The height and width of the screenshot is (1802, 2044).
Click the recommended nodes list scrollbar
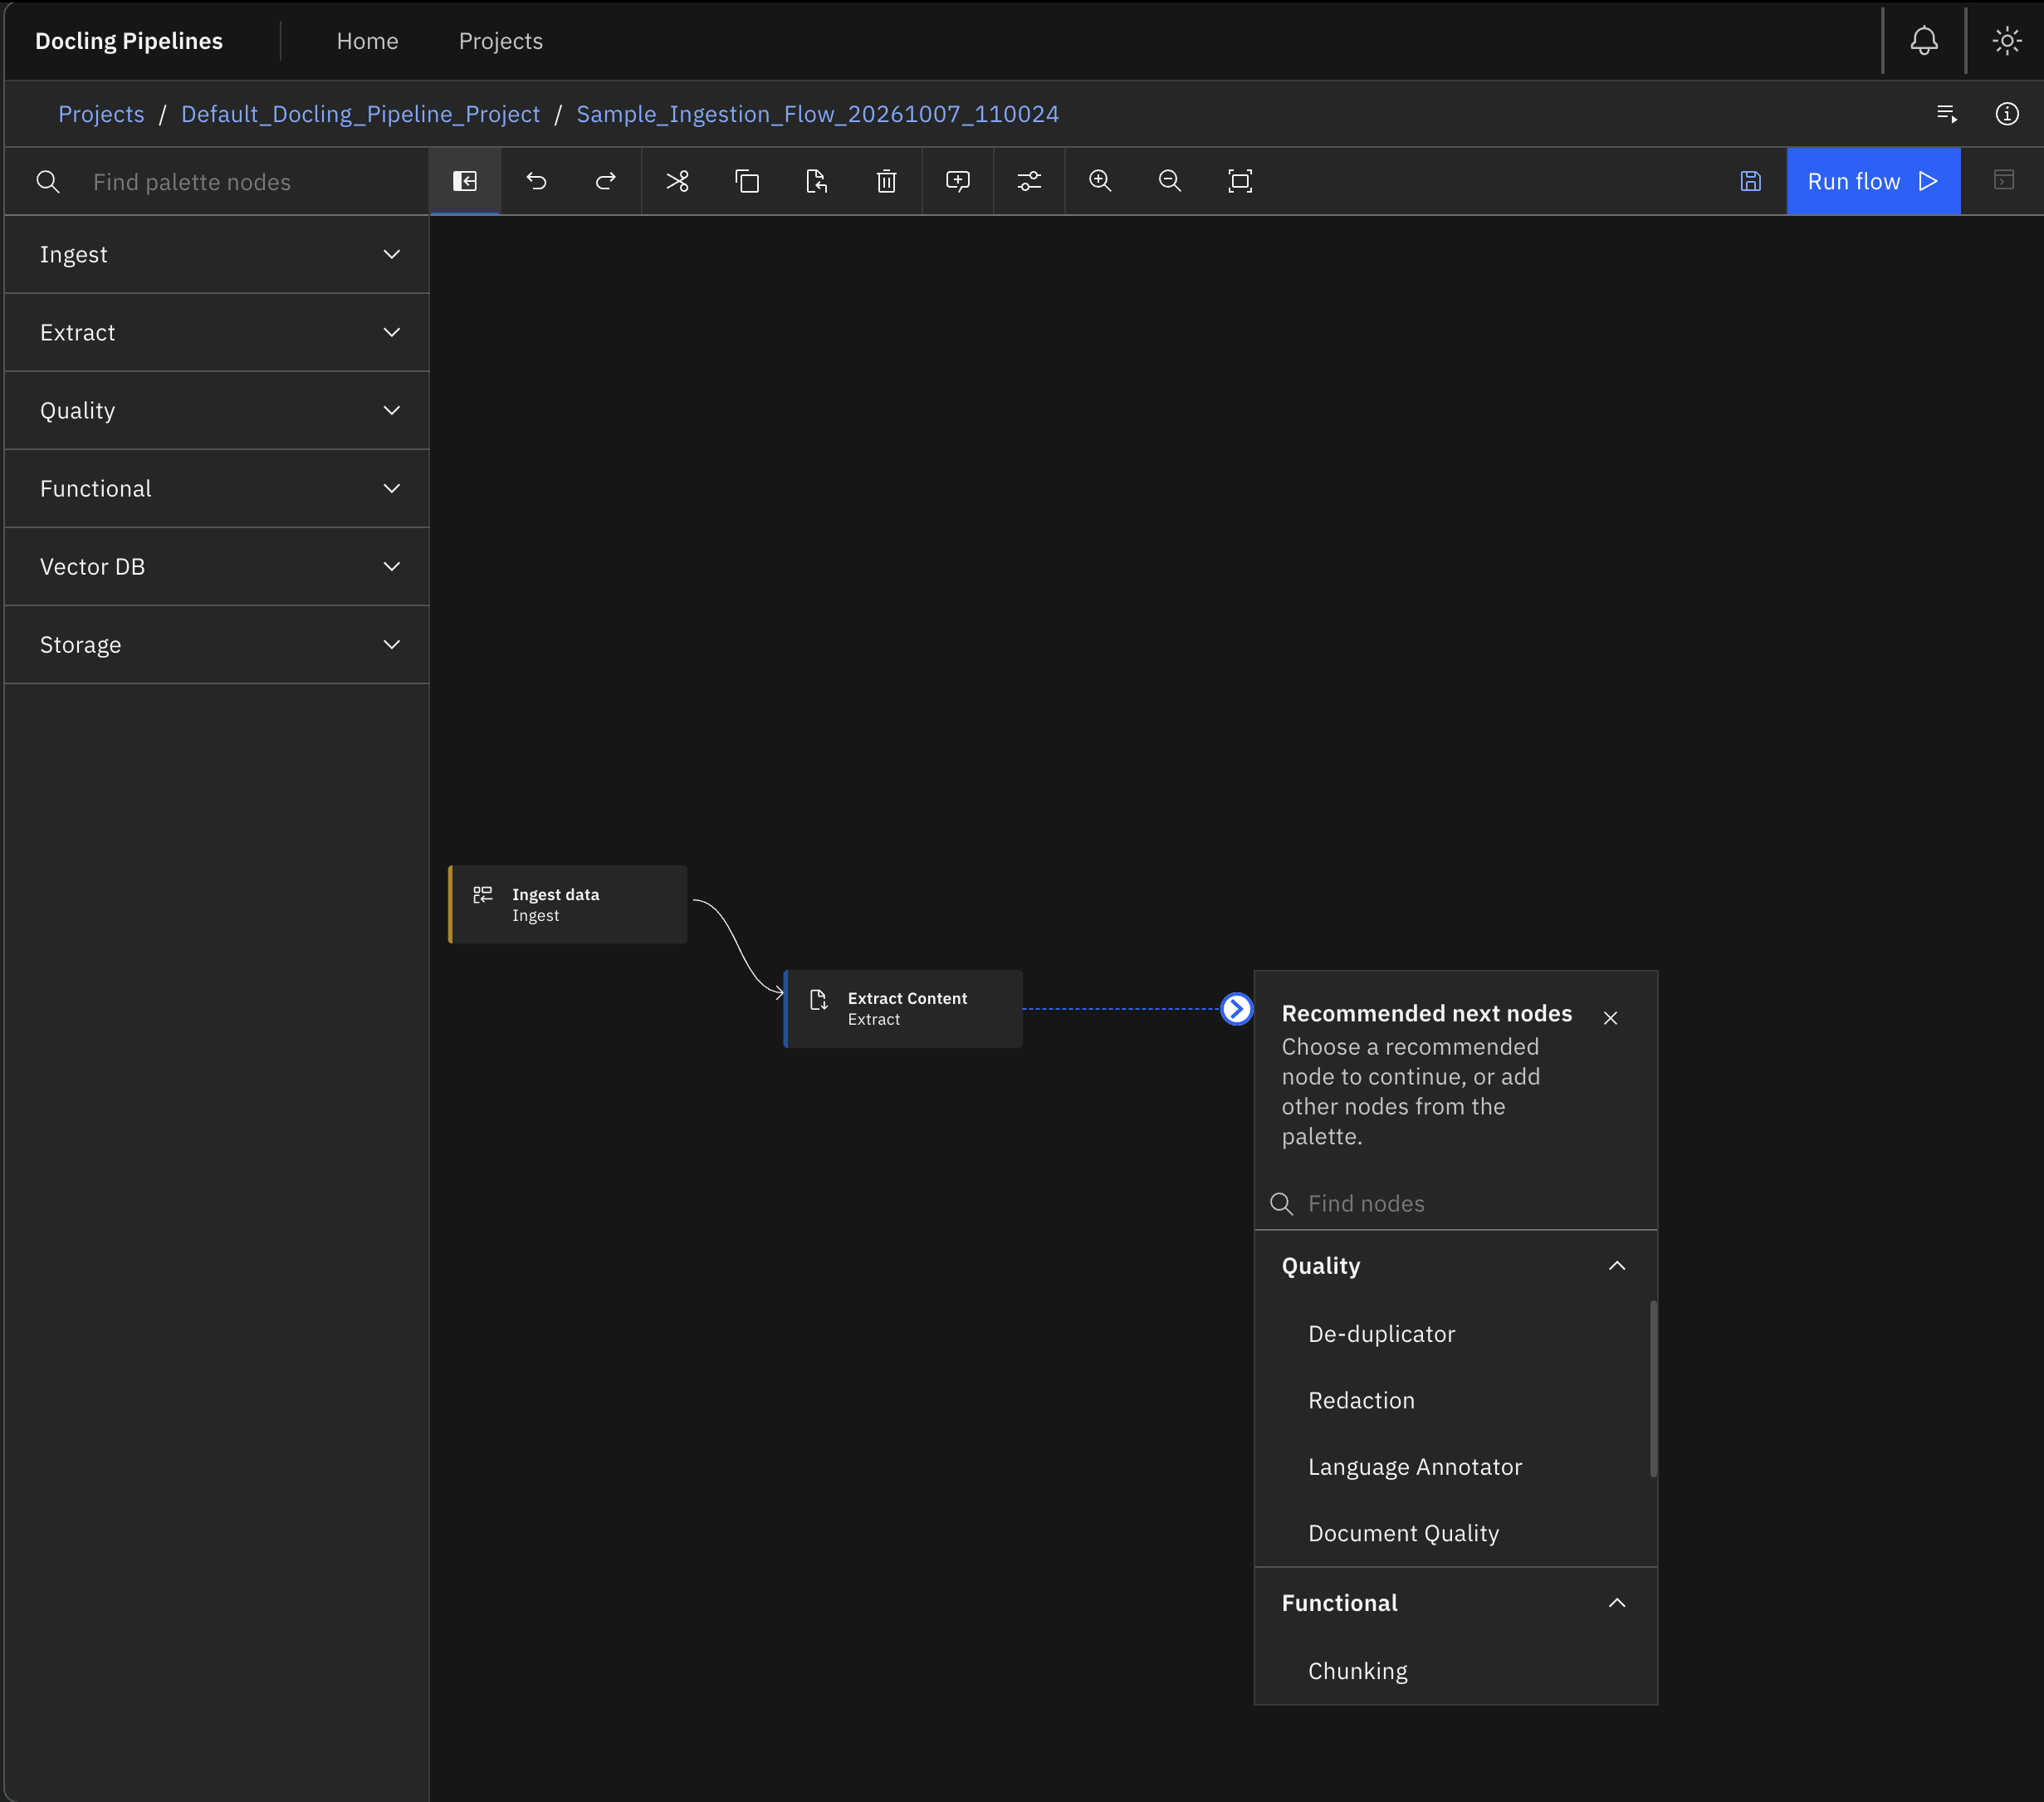1653,1388
